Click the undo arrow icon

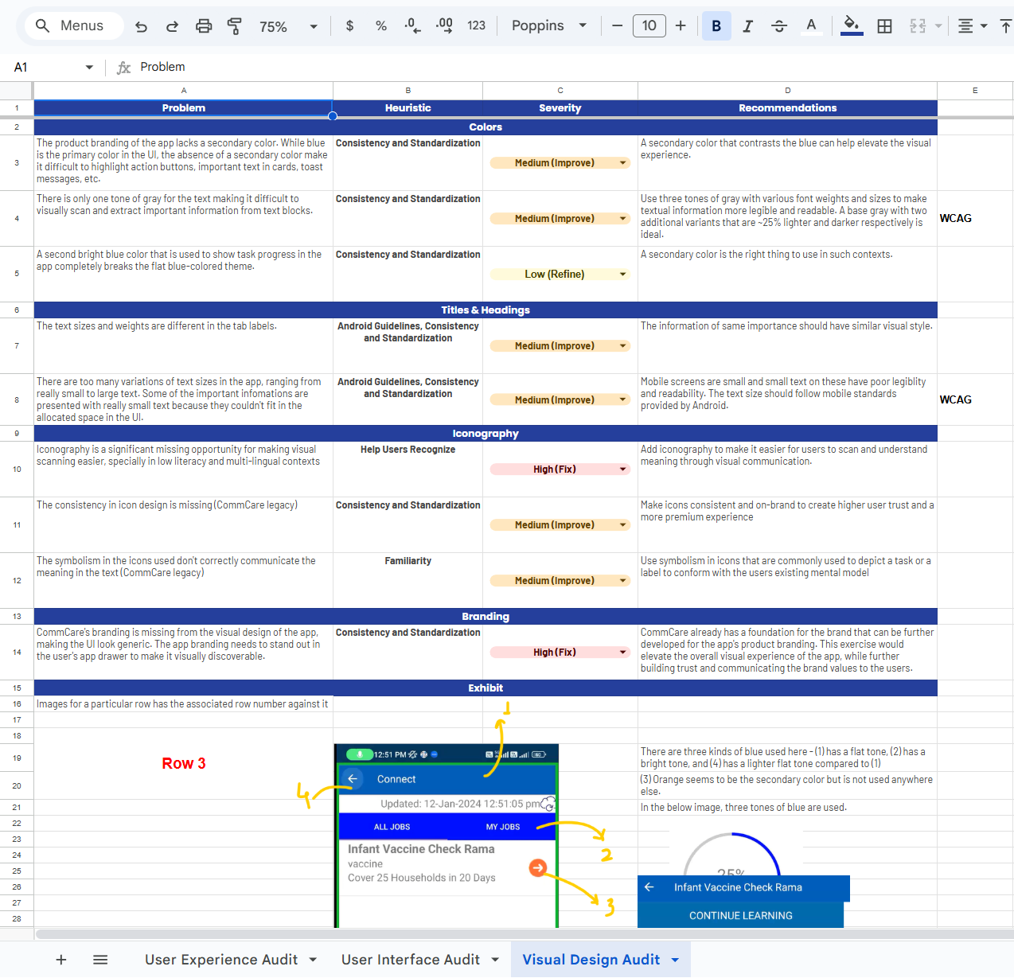pyautogui.click(x=142, y=26)
